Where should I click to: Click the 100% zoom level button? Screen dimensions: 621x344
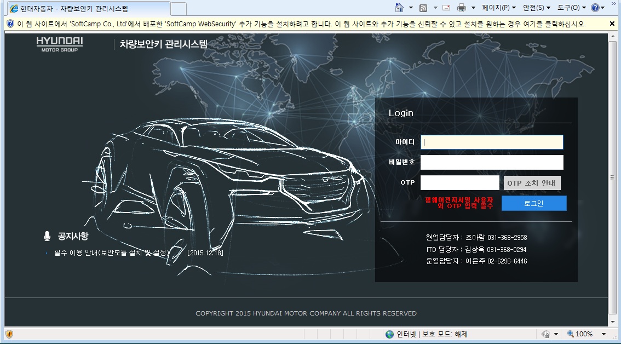pyautogui.click(x=580, y=334)
